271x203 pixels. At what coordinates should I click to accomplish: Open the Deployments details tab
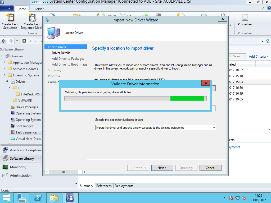[124, 186]
